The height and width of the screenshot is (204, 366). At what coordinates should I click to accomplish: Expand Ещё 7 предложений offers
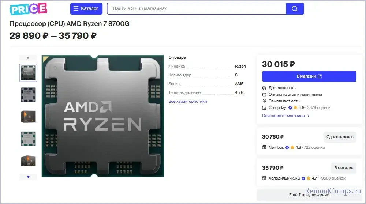pyautogui.click(x=309, y=195)
